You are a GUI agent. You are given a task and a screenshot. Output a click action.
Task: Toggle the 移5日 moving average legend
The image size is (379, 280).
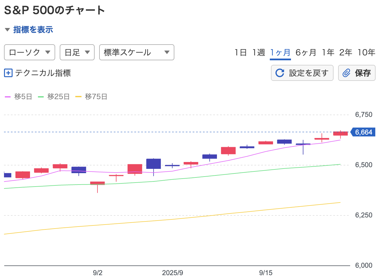pos(23,97)
